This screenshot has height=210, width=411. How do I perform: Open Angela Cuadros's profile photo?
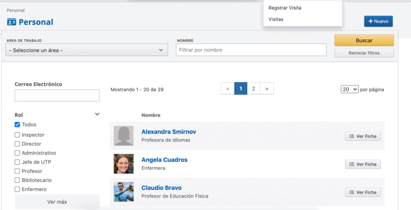click(x=123, y=164)
